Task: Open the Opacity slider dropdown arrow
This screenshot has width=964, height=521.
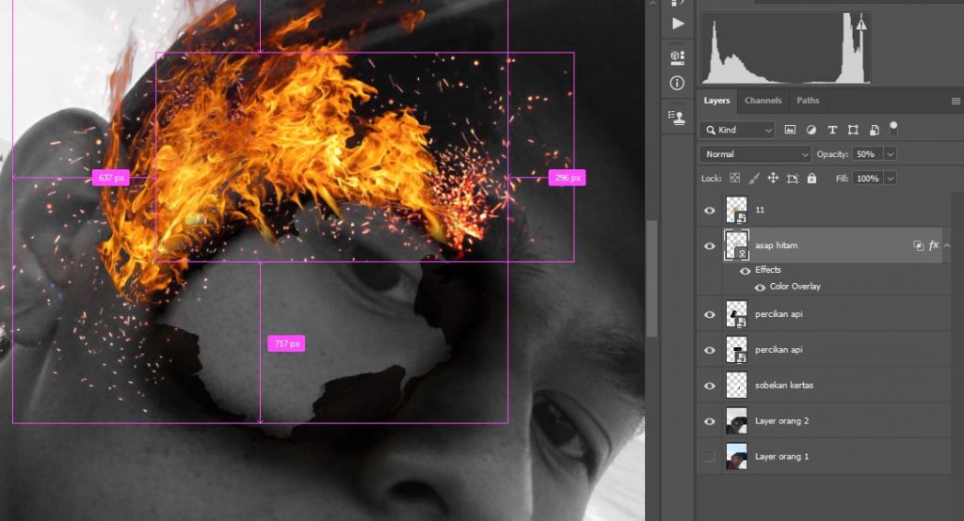Action: tap(891, 154)
